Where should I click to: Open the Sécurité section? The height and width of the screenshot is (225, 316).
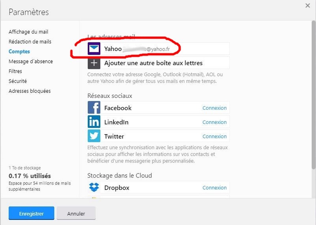pyautogui.click(x=17, y=81)
